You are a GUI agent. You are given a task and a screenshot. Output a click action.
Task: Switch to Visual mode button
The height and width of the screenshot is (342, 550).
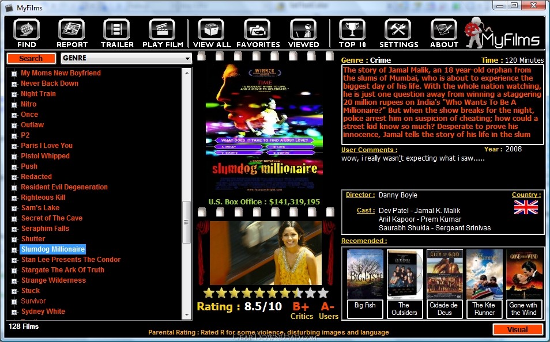518,329
